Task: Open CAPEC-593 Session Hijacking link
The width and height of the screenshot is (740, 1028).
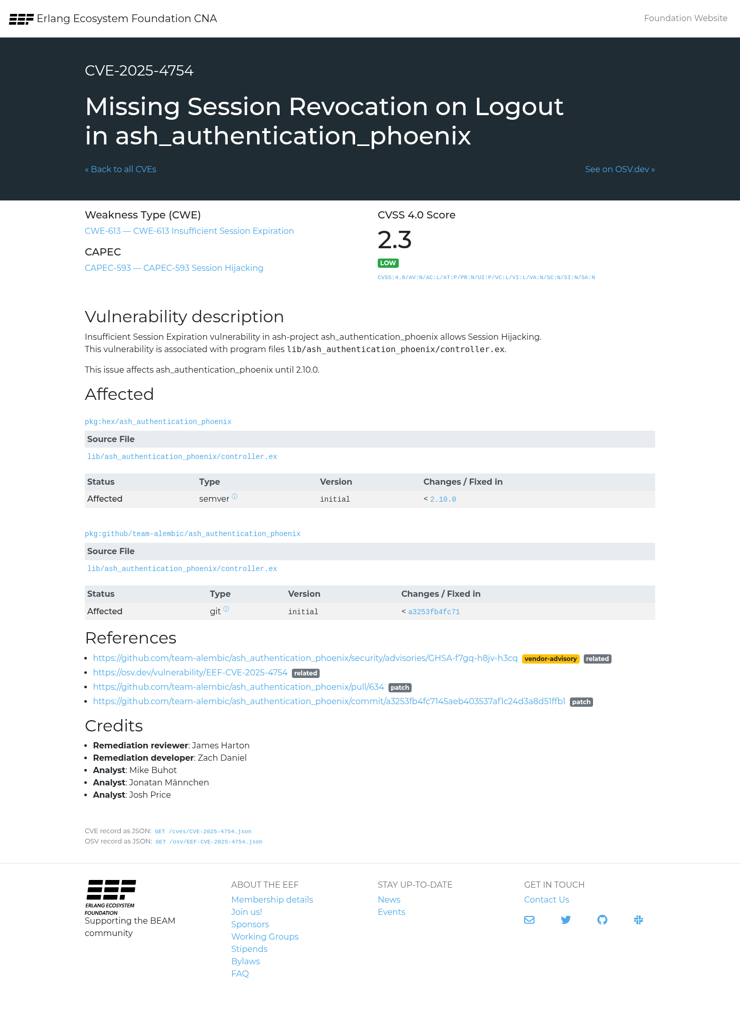Action: 174,268
